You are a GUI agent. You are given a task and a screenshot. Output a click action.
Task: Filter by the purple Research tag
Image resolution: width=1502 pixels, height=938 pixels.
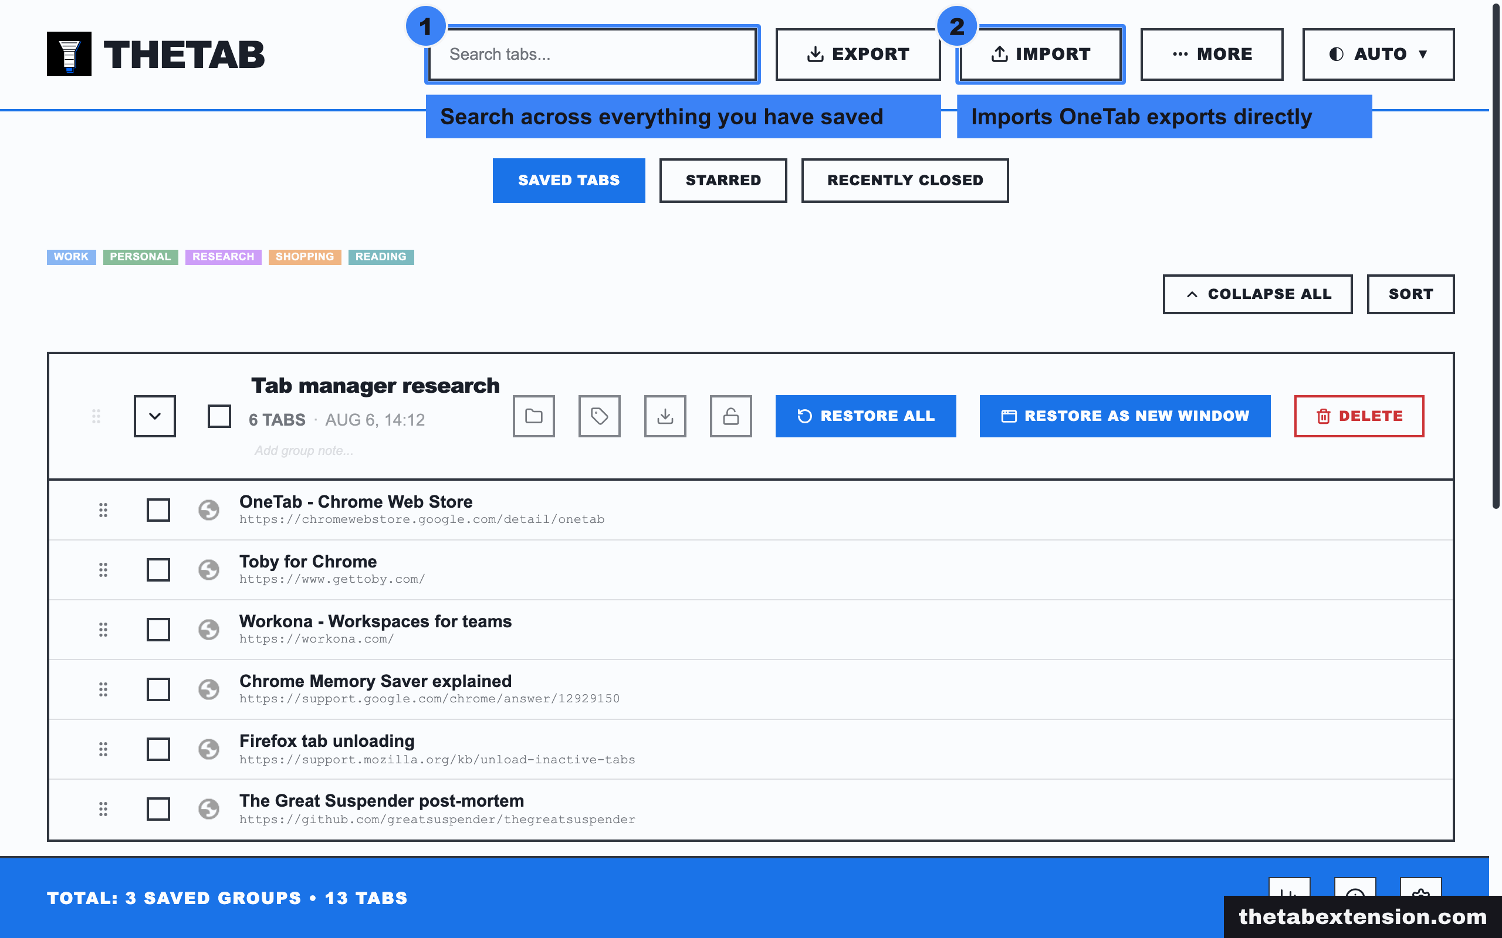[224, 257]
